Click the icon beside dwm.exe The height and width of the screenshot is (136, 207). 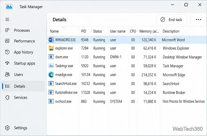[x=51, y=57]
